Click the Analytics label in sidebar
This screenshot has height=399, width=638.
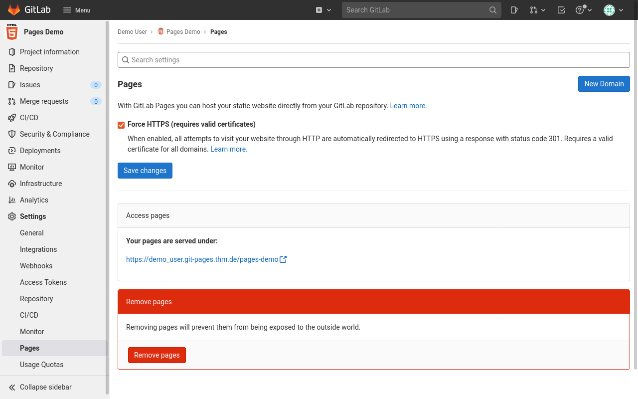click(x=34, y=200)
